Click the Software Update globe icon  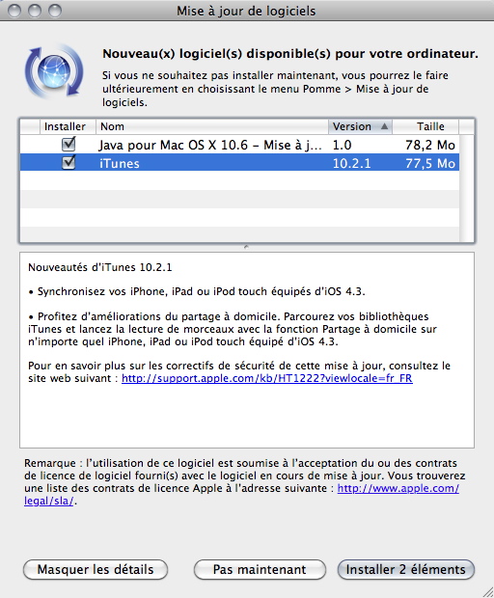point(54,70)
